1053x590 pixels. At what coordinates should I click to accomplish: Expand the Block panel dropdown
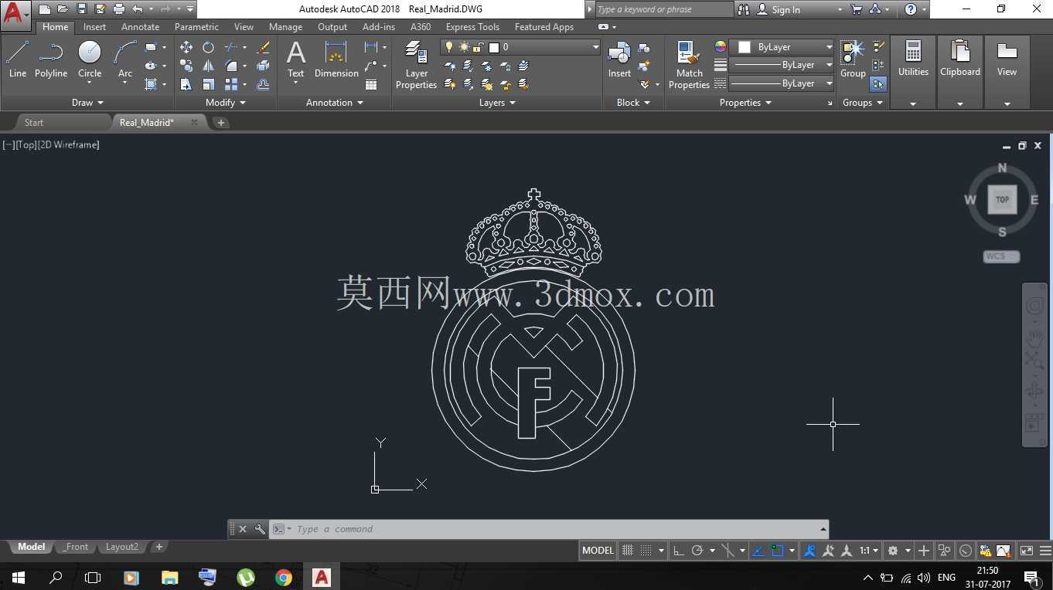[633, 103]
